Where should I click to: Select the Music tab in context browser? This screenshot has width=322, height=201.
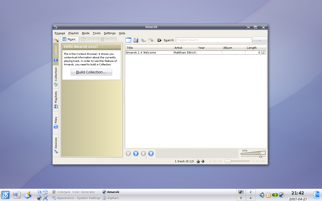click(x=69, y=39)
